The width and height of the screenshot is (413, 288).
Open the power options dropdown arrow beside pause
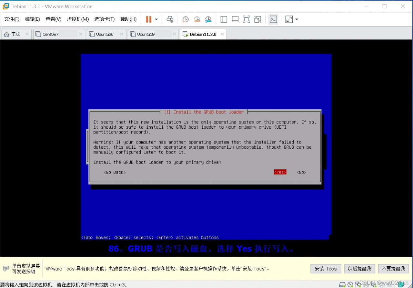tap(156, 19)
